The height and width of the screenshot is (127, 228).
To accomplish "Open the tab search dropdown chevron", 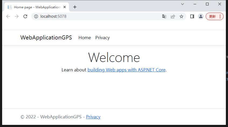I will coord(183,4).
